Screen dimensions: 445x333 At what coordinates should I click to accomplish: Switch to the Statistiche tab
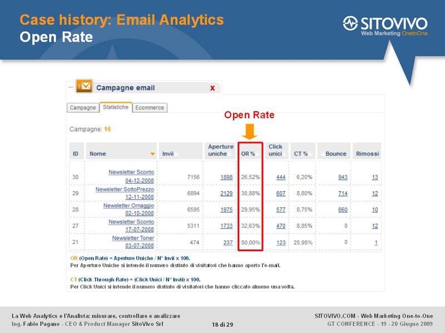(116, 107)
